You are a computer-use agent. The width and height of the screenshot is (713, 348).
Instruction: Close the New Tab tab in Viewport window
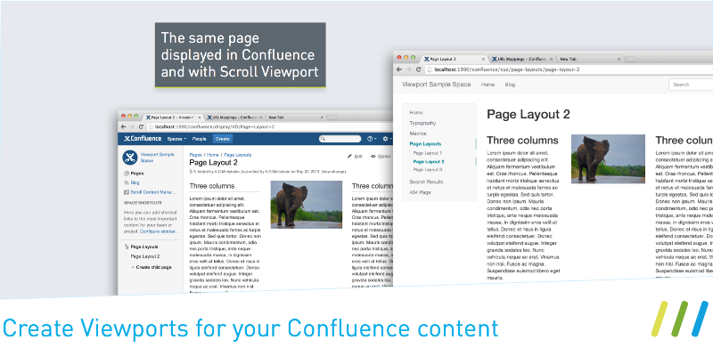619,59
